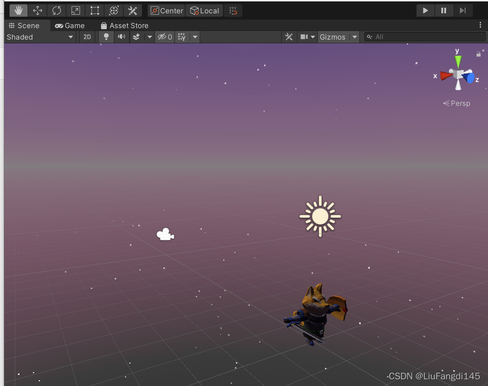Expand grid settings dropdown arrow

[x=195, y=37]
